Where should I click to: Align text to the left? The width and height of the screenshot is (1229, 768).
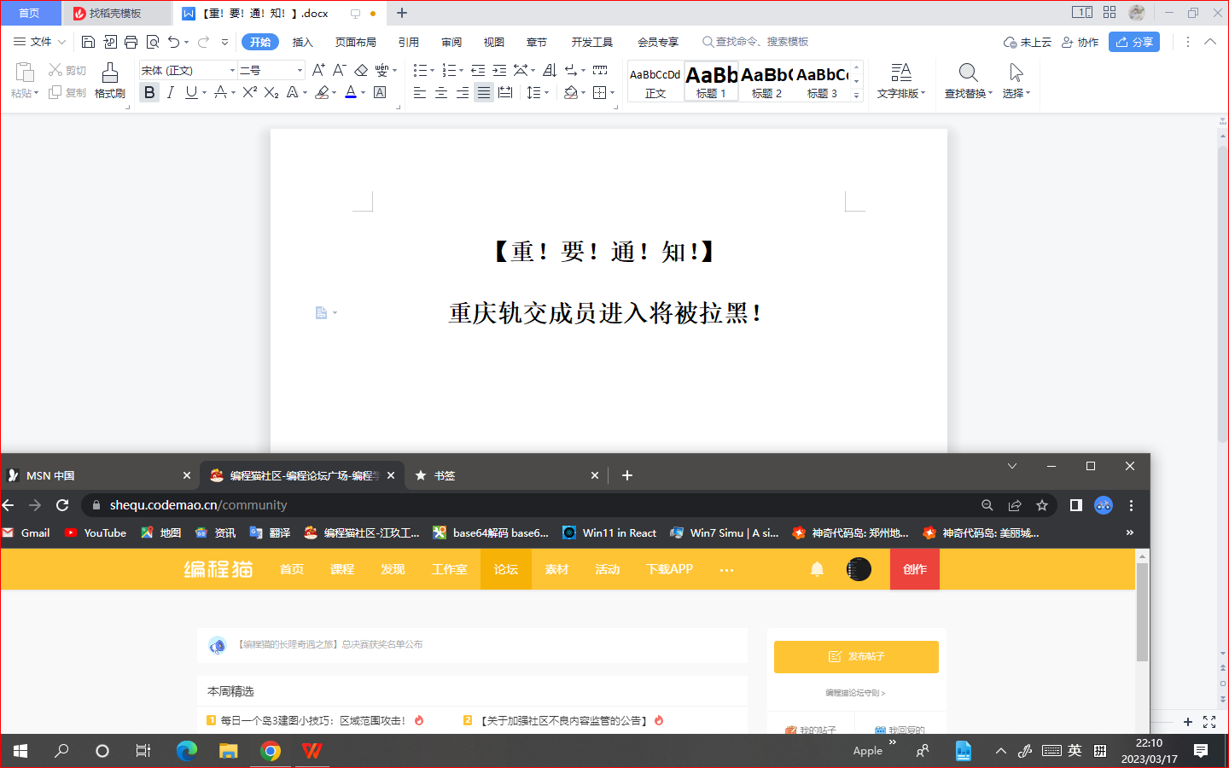[420, 92]
